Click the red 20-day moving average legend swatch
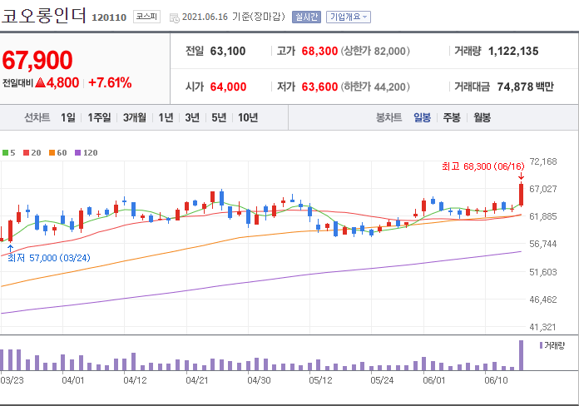 pos(27,153)
